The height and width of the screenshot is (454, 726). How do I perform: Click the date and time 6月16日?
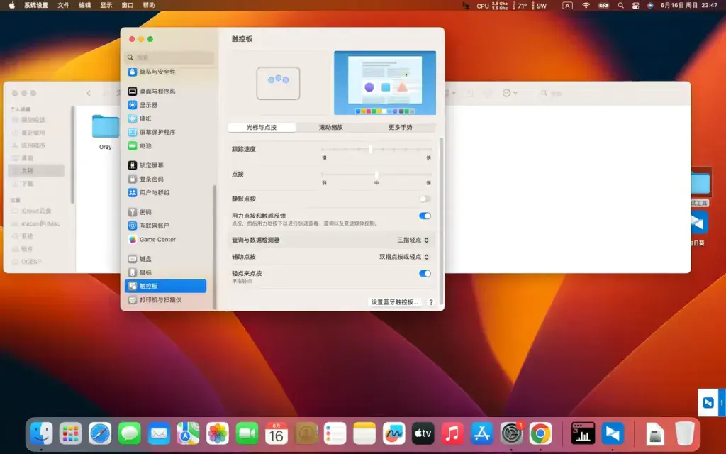point(689,5)
